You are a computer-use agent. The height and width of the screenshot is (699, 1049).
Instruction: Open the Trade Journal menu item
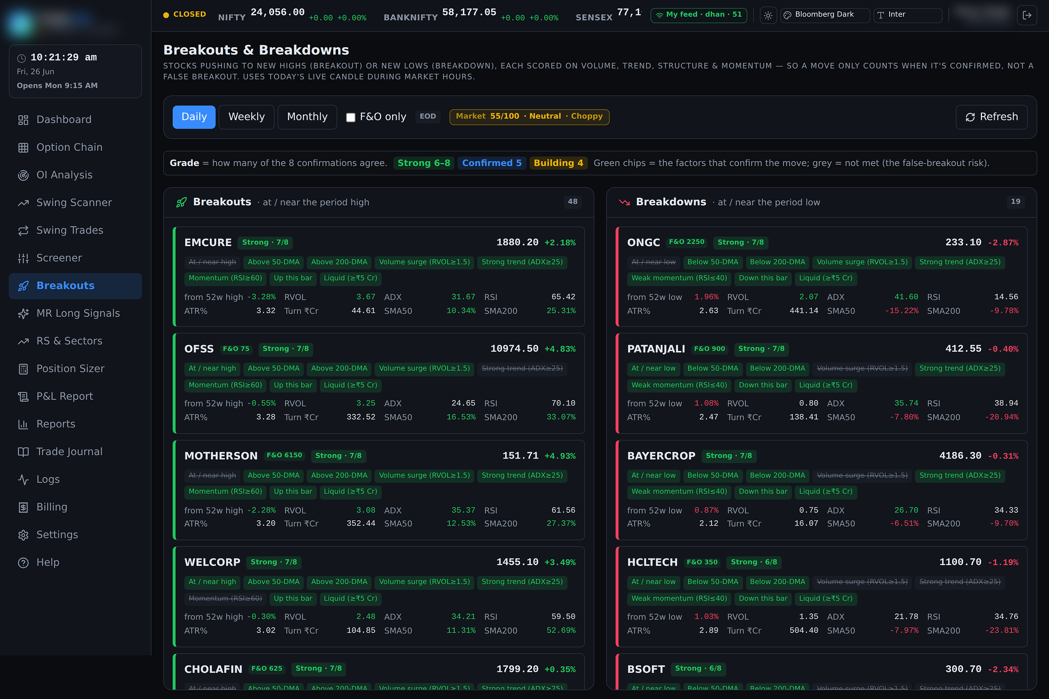tap(75, 452)
